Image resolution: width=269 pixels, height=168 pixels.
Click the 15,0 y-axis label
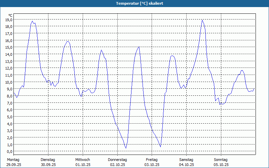(x=9, y=47)
